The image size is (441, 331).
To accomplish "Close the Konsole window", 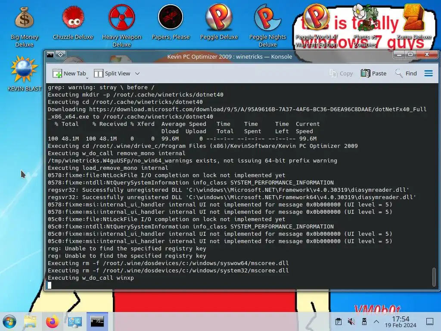I will [x=427, y=55].
